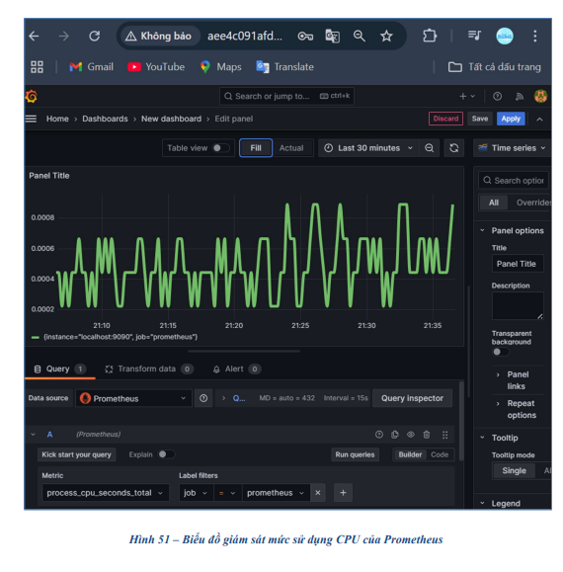Select the Actual display mode

[291, 148]
